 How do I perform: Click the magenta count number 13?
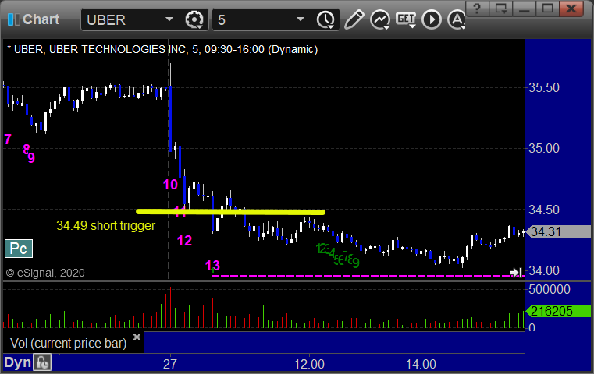tap(212, 266)
